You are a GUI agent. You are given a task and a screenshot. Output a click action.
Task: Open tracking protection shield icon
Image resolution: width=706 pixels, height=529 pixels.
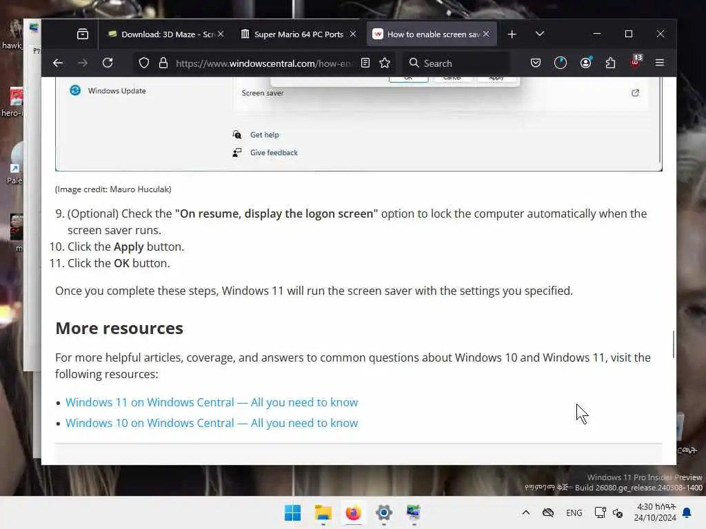(143, 63)
